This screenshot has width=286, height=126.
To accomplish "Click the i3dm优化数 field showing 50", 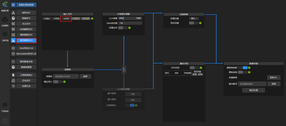I will 130,23.
